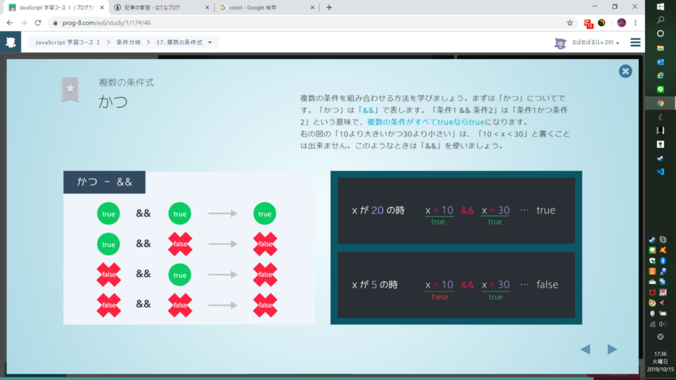Expand the るぱめぱる(Lv.20) user dropdown
Screen dimensions: 676x380
point(595,43)
